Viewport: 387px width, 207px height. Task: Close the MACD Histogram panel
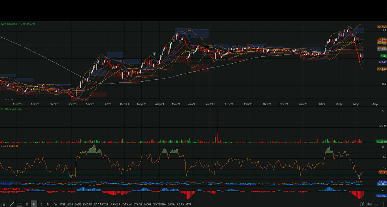tap(382, 189)
